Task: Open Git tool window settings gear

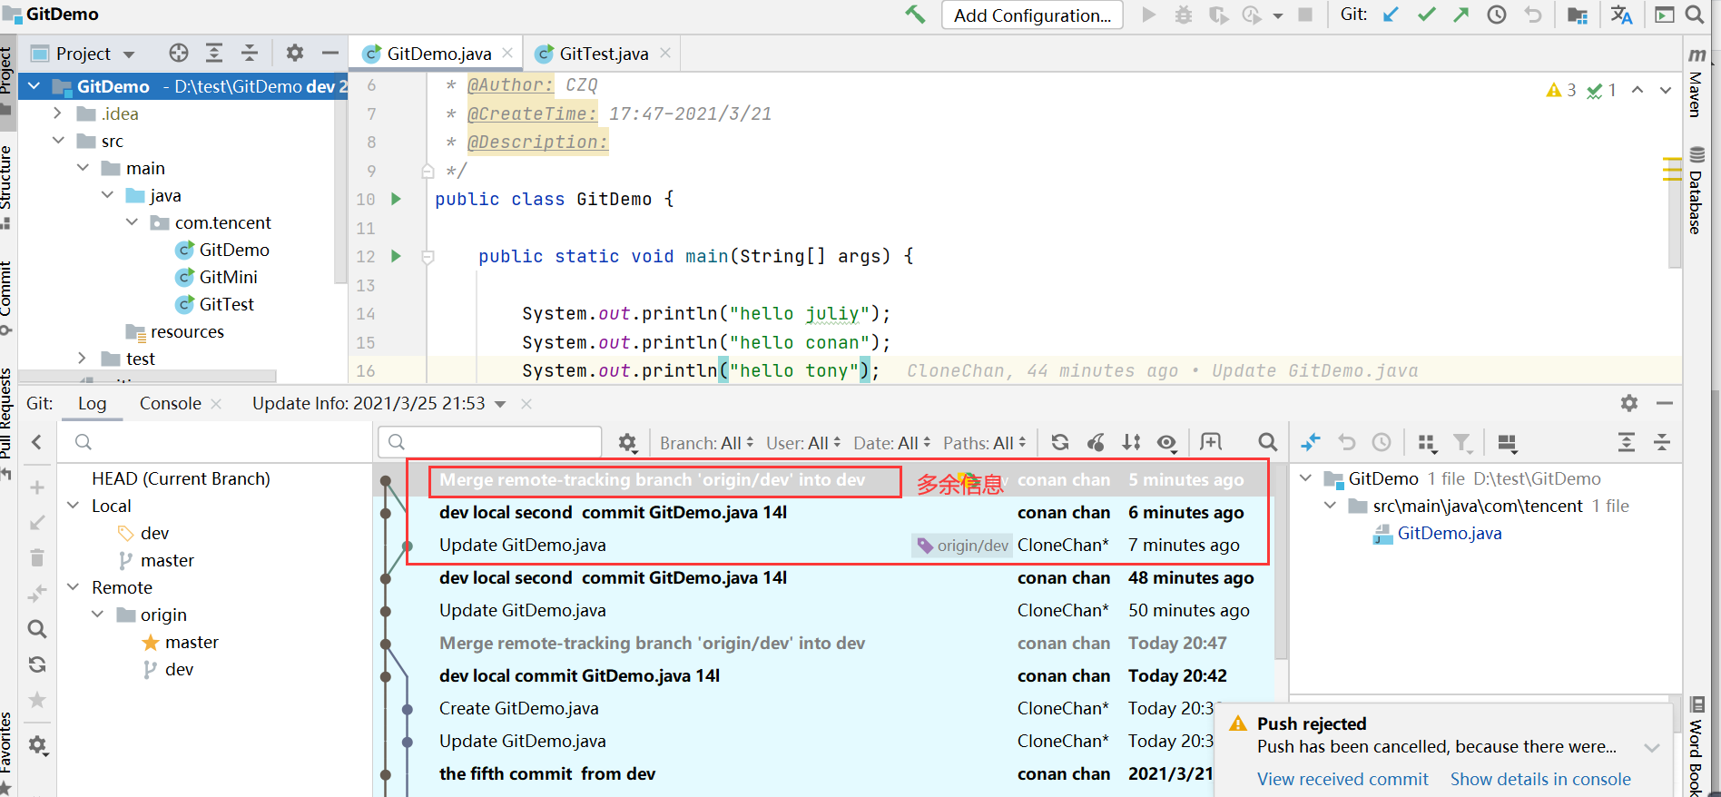Action: pyautogui.click(x=1629, y=403)
